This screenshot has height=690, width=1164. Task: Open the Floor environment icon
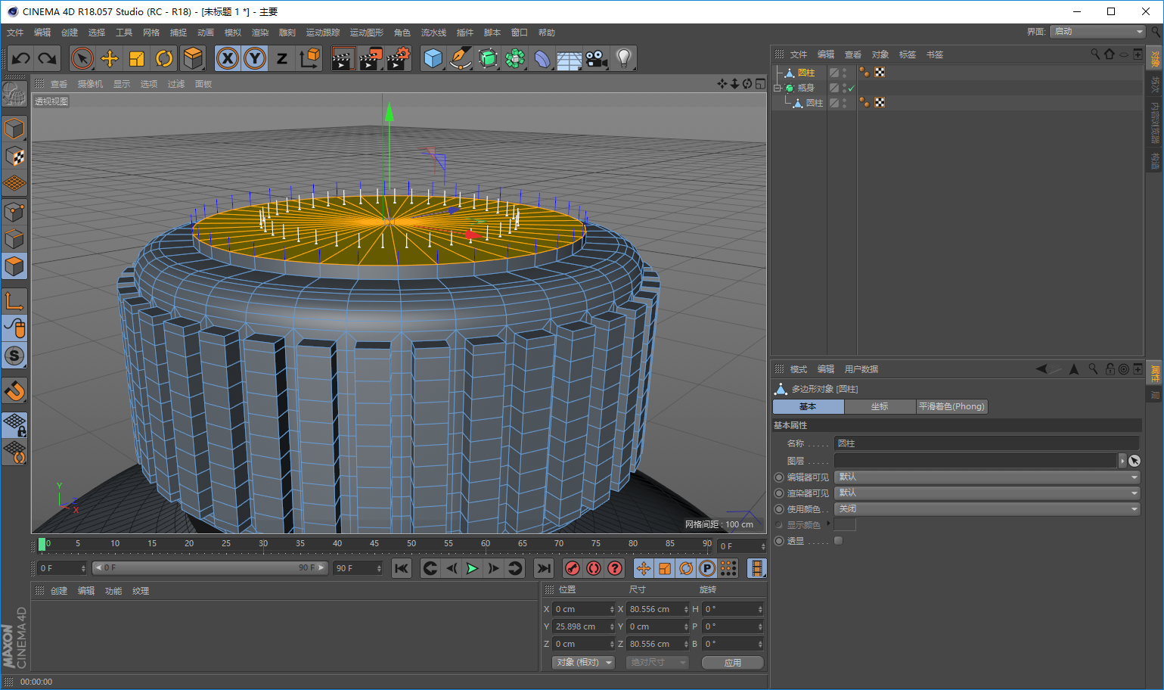click(x=570, y=58)
